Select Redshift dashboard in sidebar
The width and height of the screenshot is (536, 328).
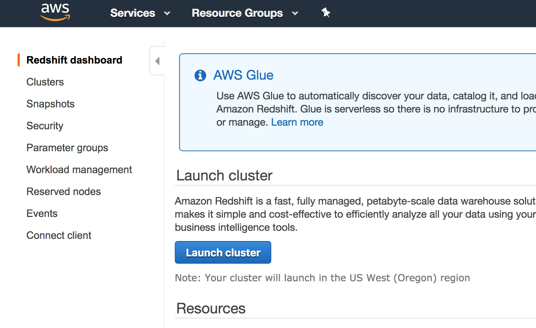click(74, 60)
